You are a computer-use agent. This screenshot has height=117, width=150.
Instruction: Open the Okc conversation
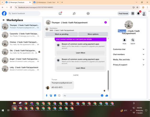(x=21, y=52)
